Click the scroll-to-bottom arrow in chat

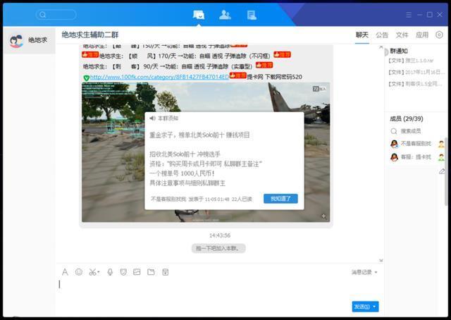[381, 260]
